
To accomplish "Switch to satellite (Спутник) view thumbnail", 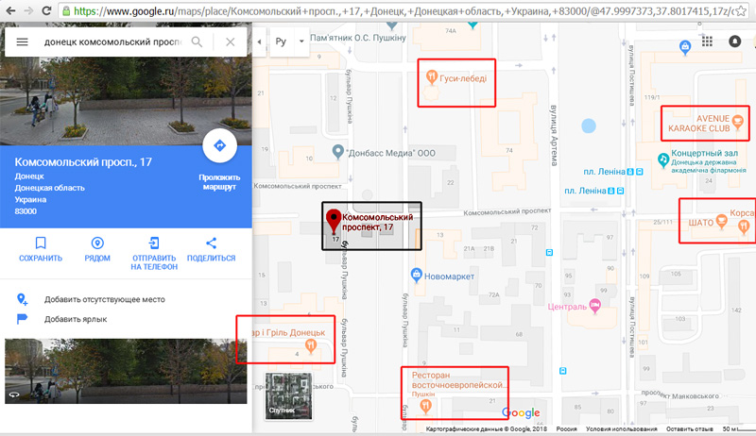I will (x=289, y=395).
